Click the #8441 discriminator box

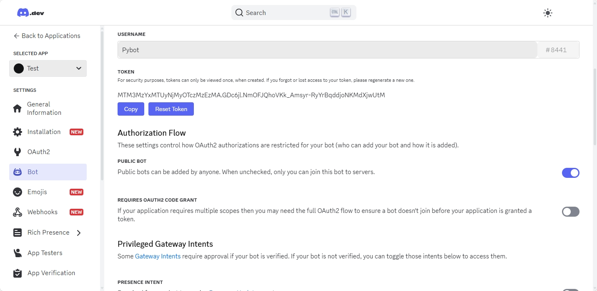point(558,50)
